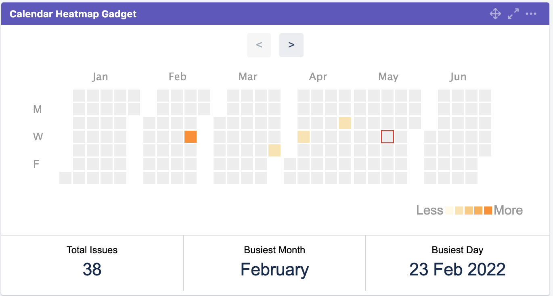Click the move gadget cross-arrows icon
Screen dimensions: 553x296
pyautogui.click(x=495, y=14)
